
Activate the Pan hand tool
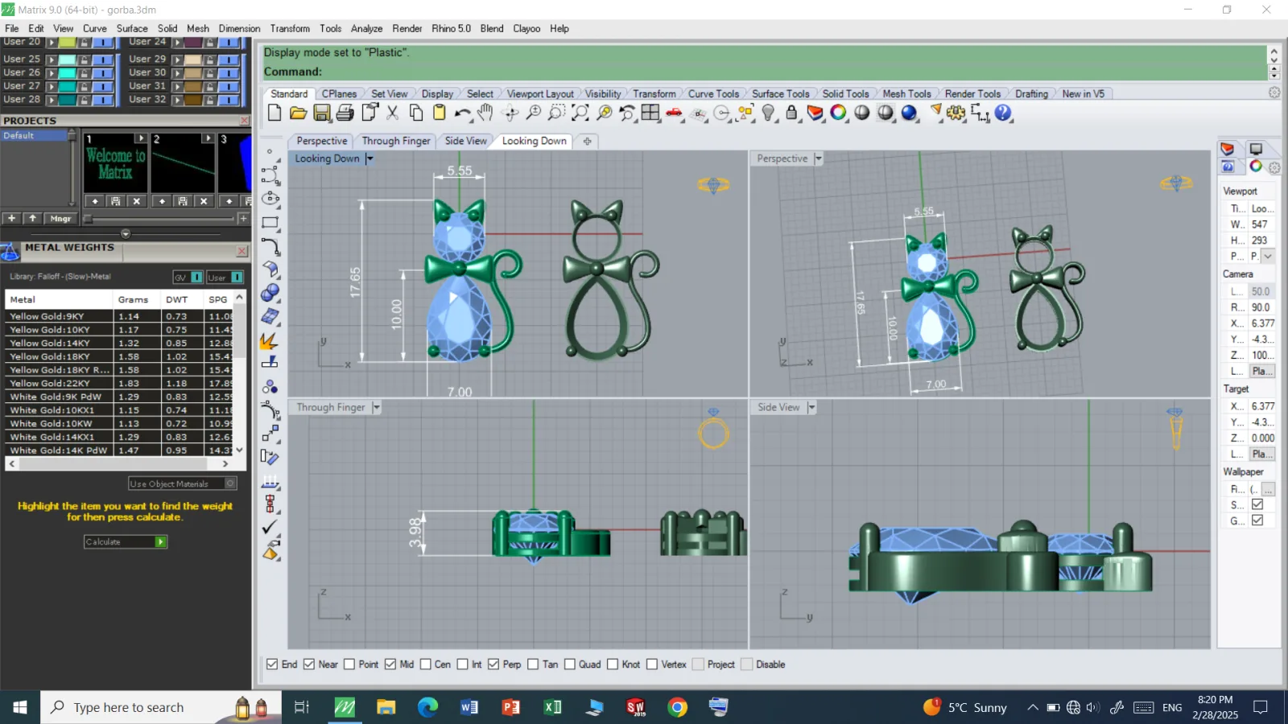pyautogui.click(x=485, y=113)
